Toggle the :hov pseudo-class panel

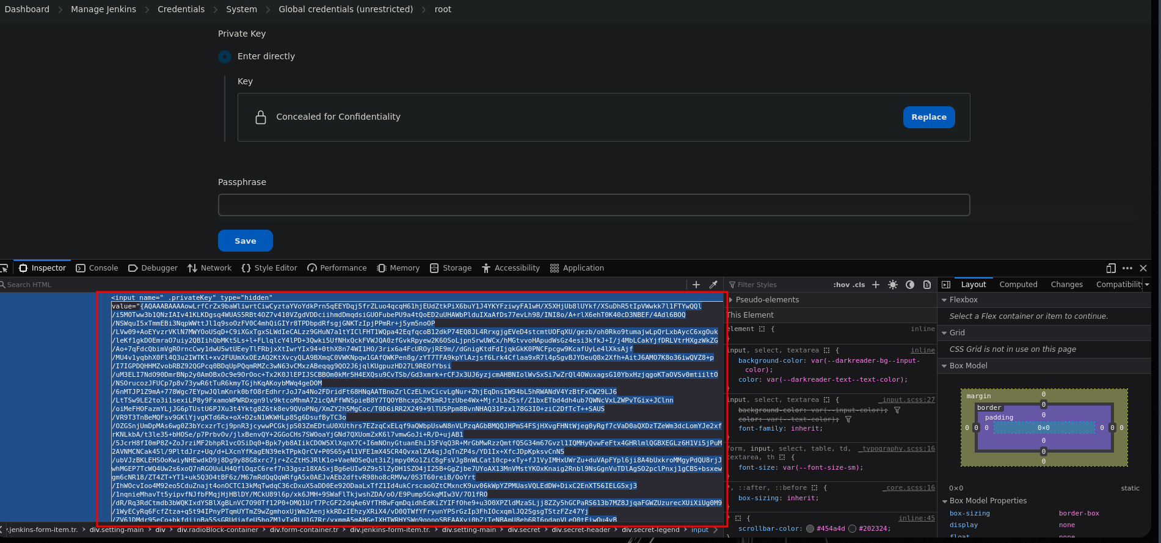[x=841, y=285]
